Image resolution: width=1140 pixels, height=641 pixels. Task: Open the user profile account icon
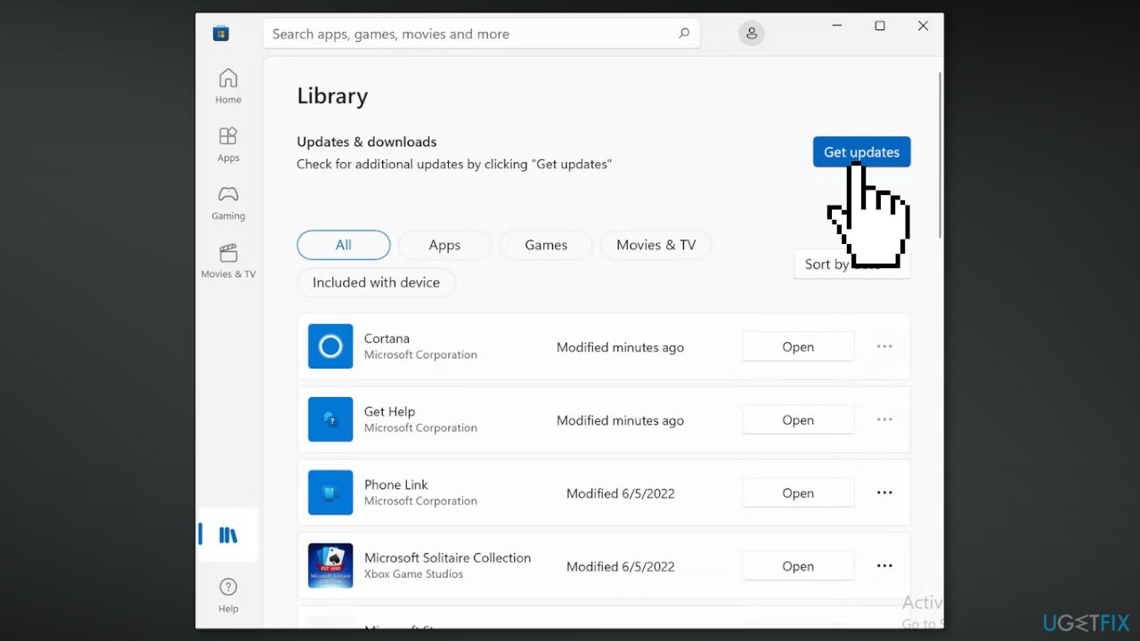[752, 33]
